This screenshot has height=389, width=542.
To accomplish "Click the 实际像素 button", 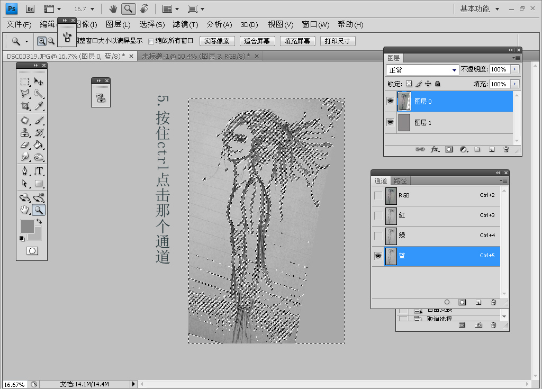I will 217,41.
